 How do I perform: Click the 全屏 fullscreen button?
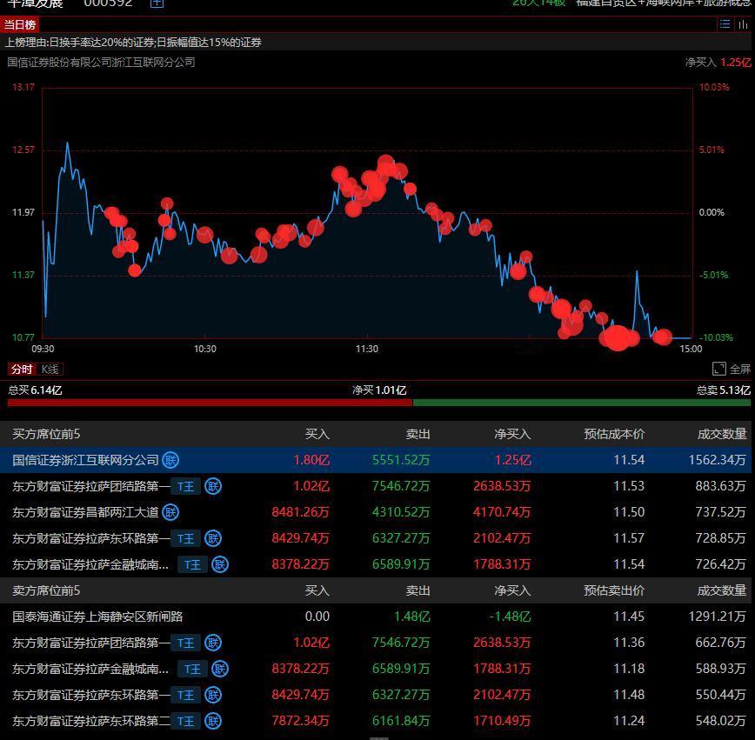coord(732,369)
